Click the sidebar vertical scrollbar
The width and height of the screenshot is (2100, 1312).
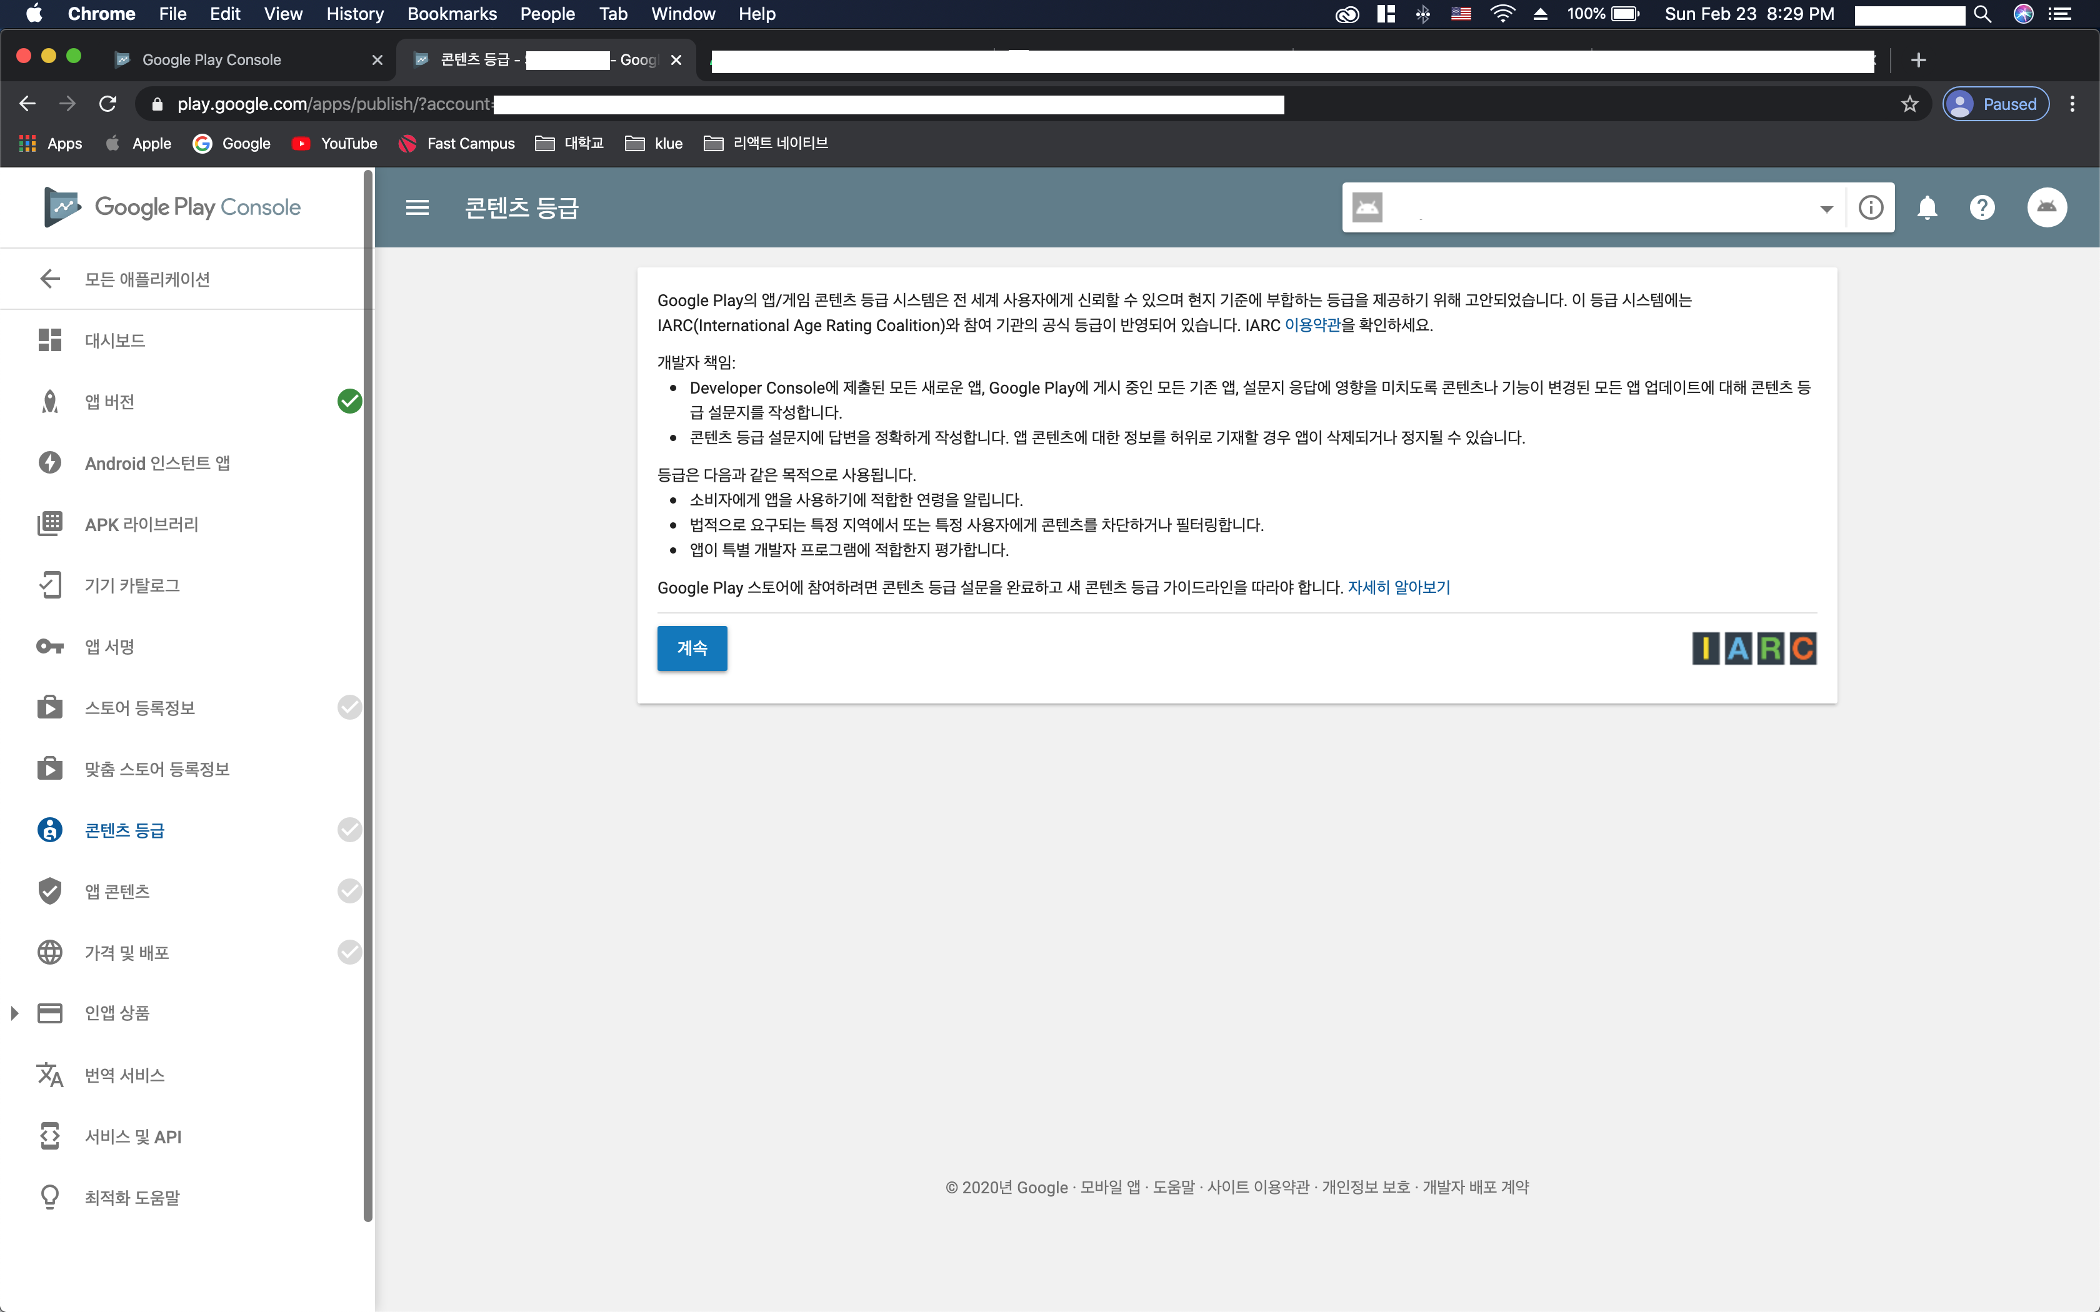tap(368, 694)
